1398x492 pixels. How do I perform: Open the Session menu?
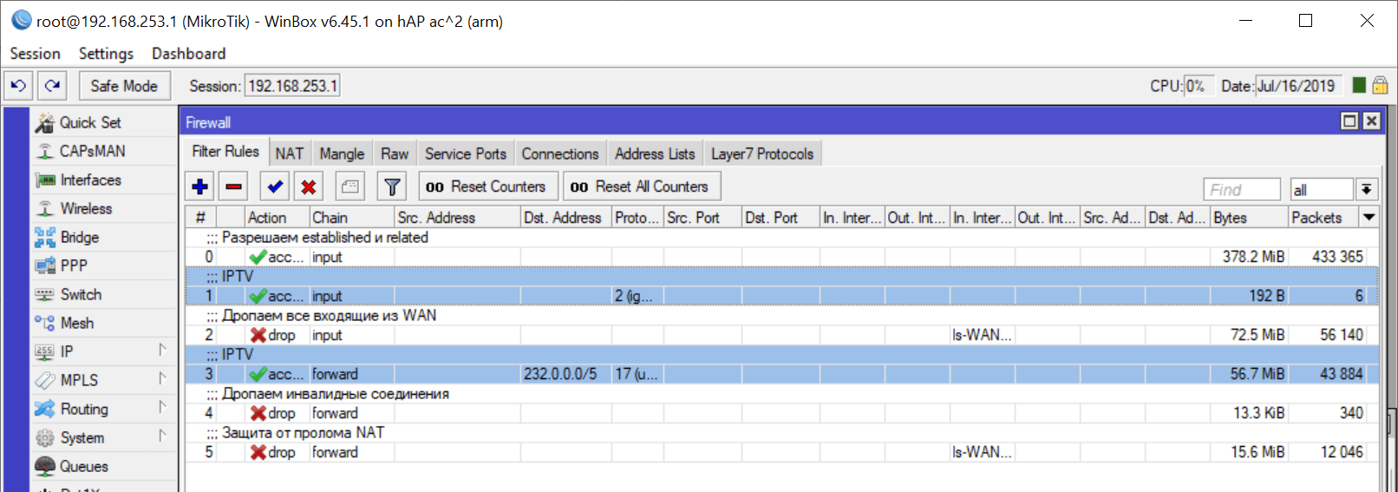(x=35, y=53)
